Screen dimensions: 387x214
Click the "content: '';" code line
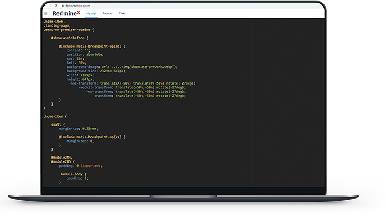click(x=79, y=50)
